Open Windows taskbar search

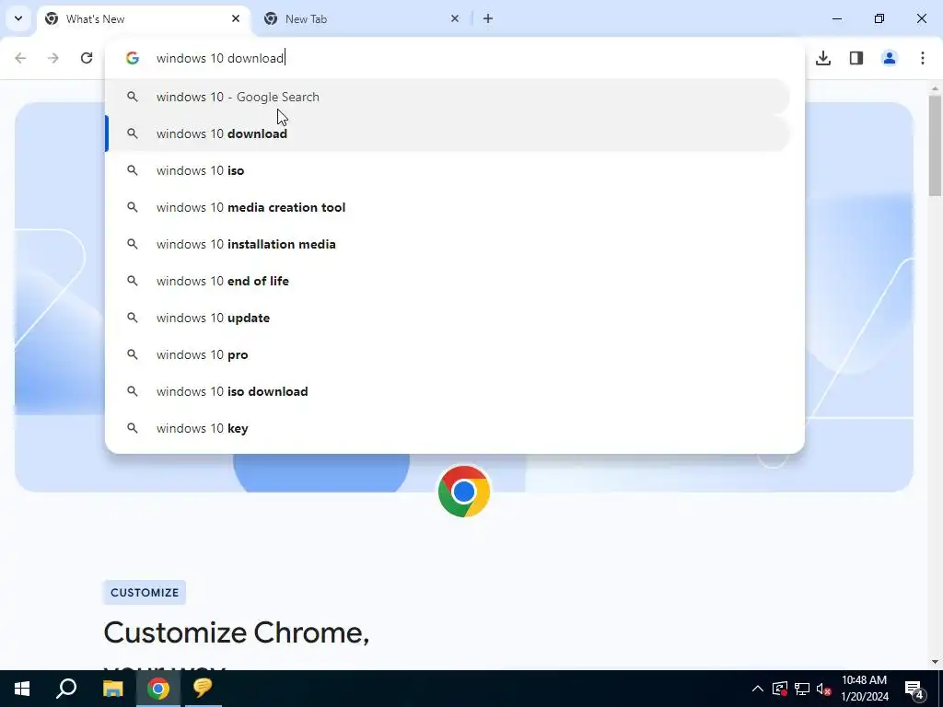66,689
